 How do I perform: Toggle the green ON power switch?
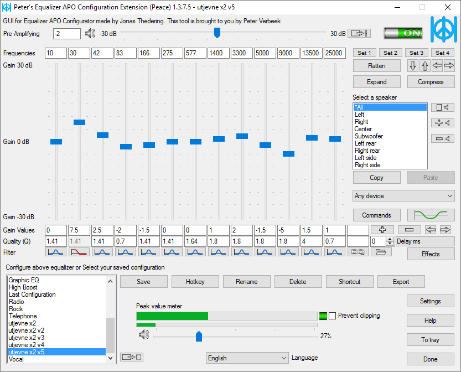pos(403,33)
